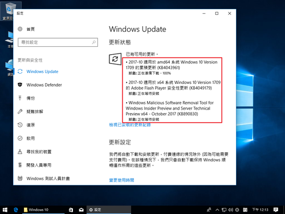Open Troubleshoot wrench icon entry
The height and width of the screenshot is (214, 285).
[x=20, y=111]
